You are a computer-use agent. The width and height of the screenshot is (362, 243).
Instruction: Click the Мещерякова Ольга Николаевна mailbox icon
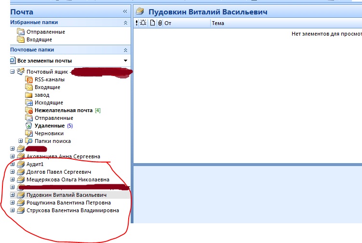(x=21, y=179)
